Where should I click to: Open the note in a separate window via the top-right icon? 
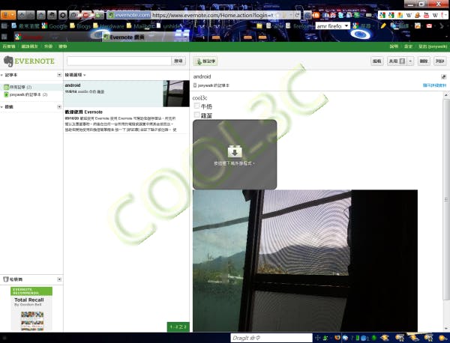pyautogui.click(x=444, y=76)
